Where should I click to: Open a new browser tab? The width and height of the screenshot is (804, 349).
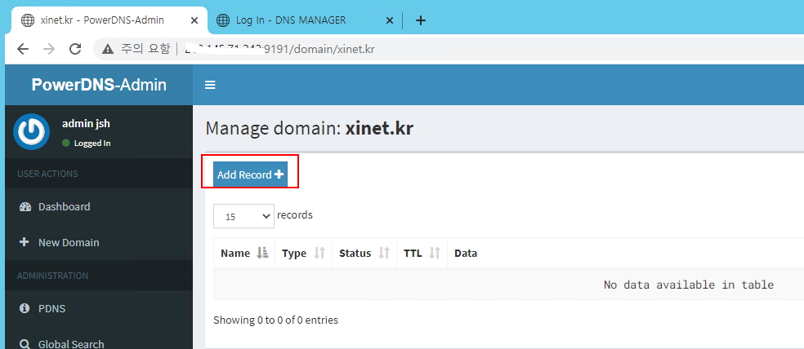(421, 20)
